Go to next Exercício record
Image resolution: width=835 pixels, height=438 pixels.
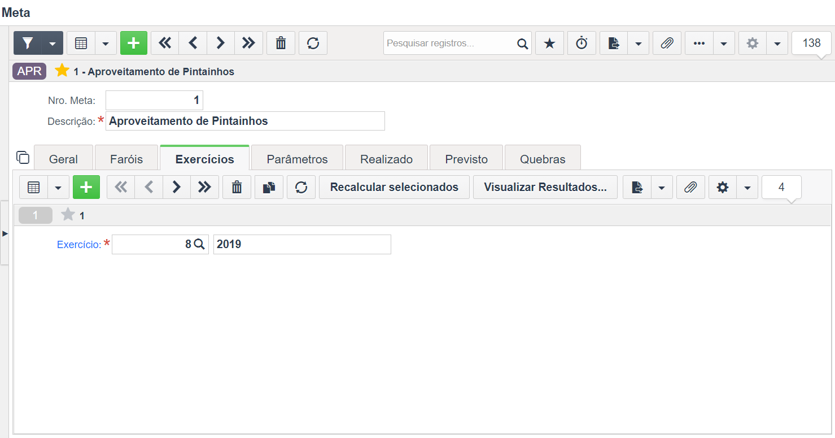(177, 187)
